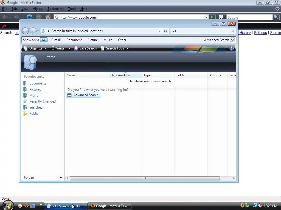The height and width of the screenshot is (210, 281).
Task: Click the scrollbar left arrow
Action: click(x=67, y=178)
